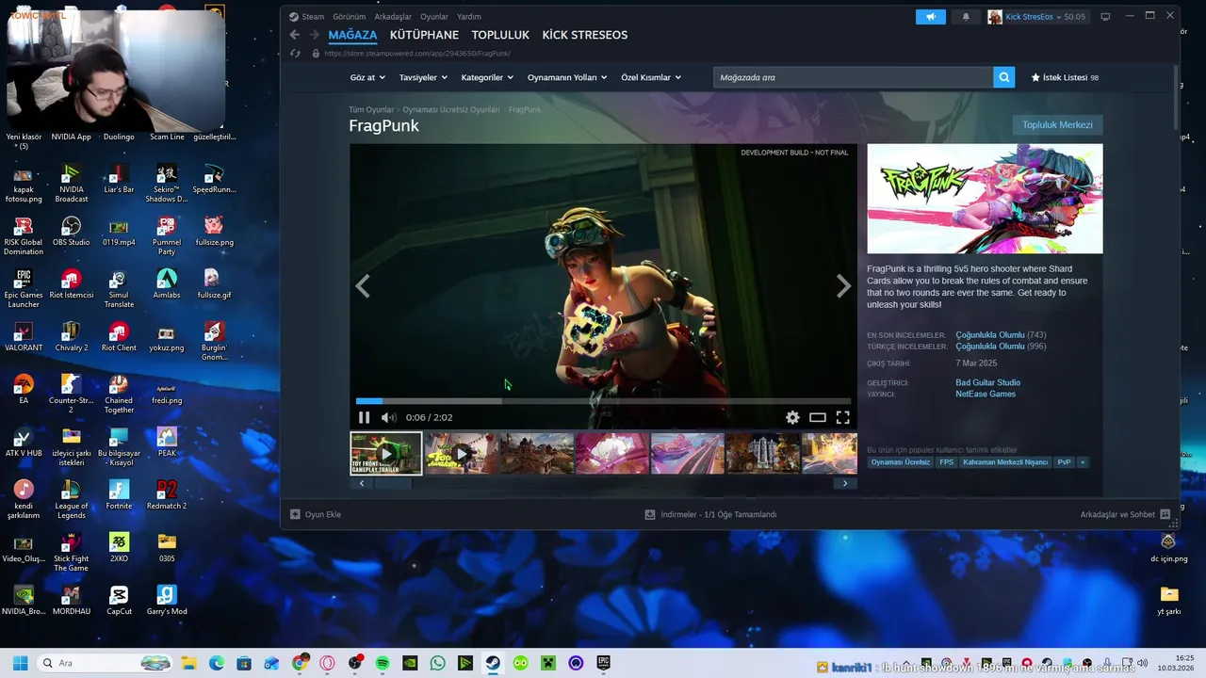Viewport: 1206px width, 678px height.
Task: Expand the Tavsiyeler dropdown
Action: point(422,77)
